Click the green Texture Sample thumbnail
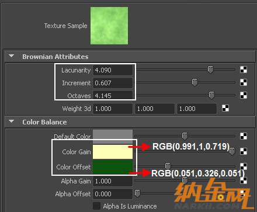The image size is (257, 212). [109, 26]
